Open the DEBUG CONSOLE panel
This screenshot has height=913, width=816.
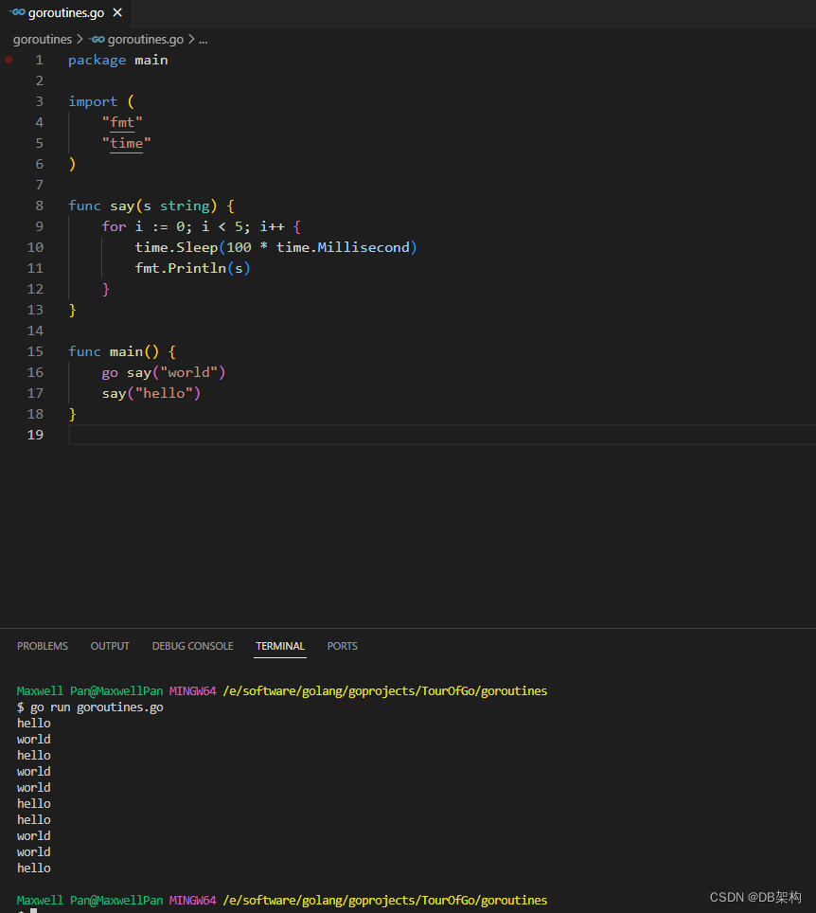[192, 646]
